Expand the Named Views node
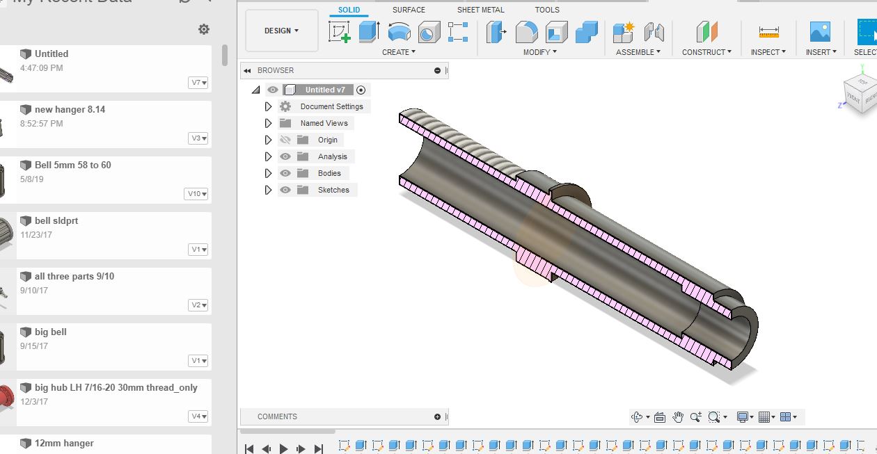Screen dimensions: 877x454 coord(268,123)
